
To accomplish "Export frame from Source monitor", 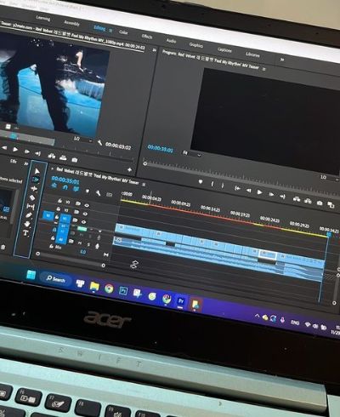I will 75,160.
